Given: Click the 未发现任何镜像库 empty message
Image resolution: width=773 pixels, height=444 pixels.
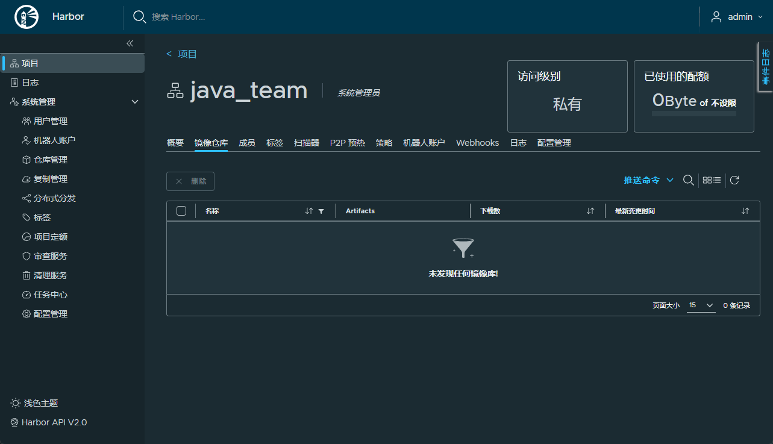Looking at the screenshot, I should click(x=463, y=274).
